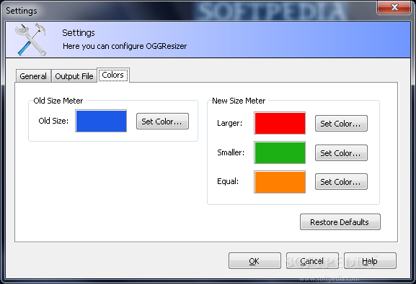Select the Colors tab
416x284 pixels.
113,75
